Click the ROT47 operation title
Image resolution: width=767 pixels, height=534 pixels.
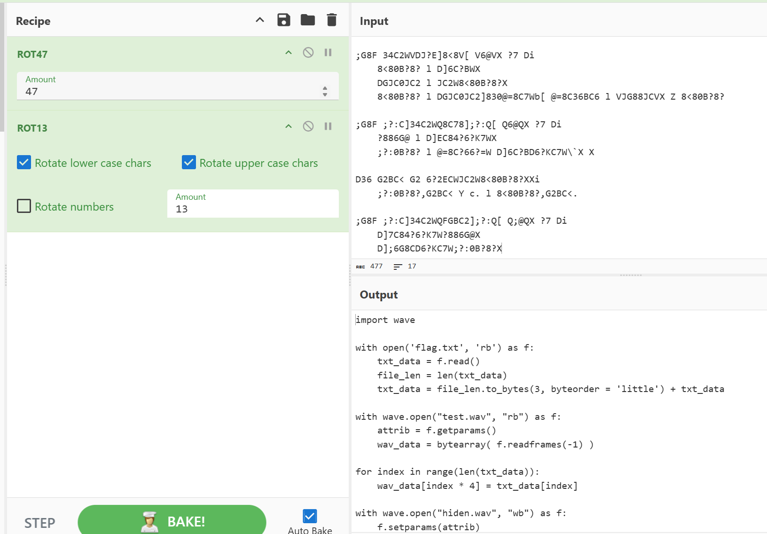click(32, 55)
